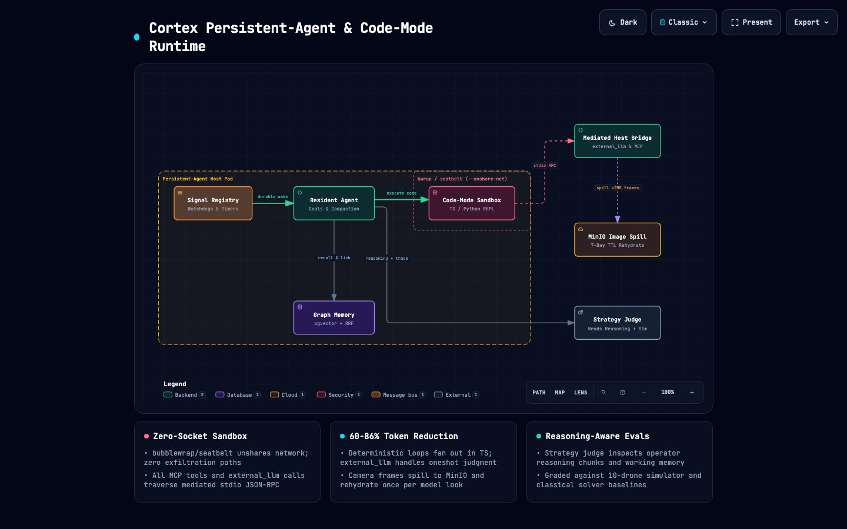The height and width of the screenshot is (529, 847).
Task: Click the Export chevron arrow
Action: pos(826,22)
